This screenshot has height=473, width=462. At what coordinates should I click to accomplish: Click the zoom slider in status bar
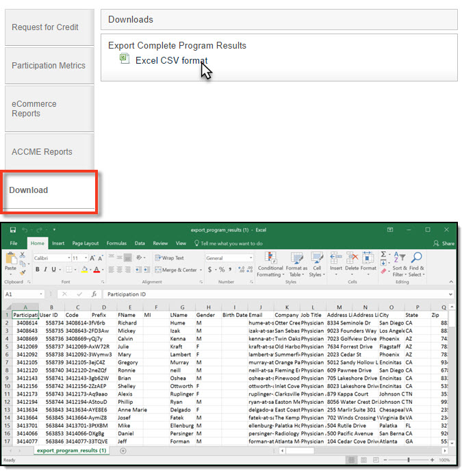[409, 460]
